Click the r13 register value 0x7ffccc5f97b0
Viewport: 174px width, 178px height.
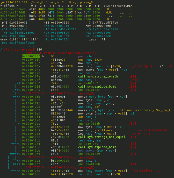coord(105,23)
